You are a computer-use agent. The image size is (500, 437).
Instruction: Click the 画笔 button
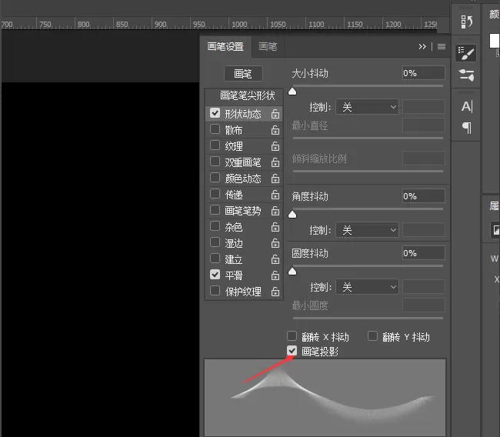click(x=243, y=74)
